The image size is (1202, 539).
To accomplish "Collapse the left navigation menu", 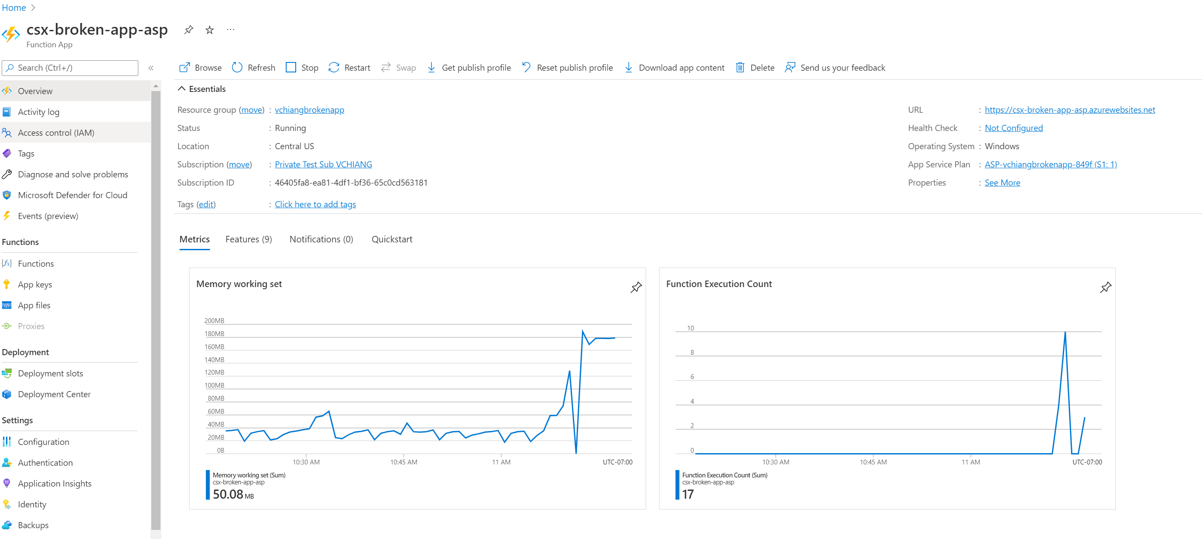I will tap(151, 68).
